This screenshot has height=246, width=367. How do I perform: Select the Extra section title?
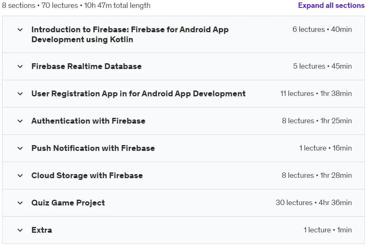pyautogui.click(x=41, y=230)
